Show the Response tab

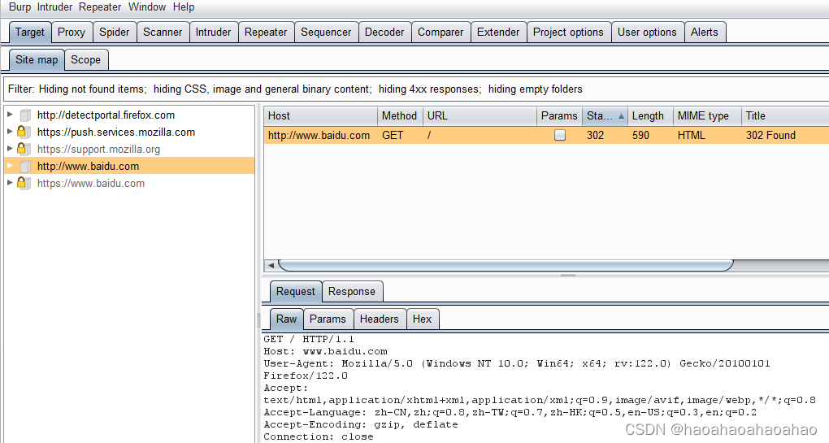click(x=352, y=291)
